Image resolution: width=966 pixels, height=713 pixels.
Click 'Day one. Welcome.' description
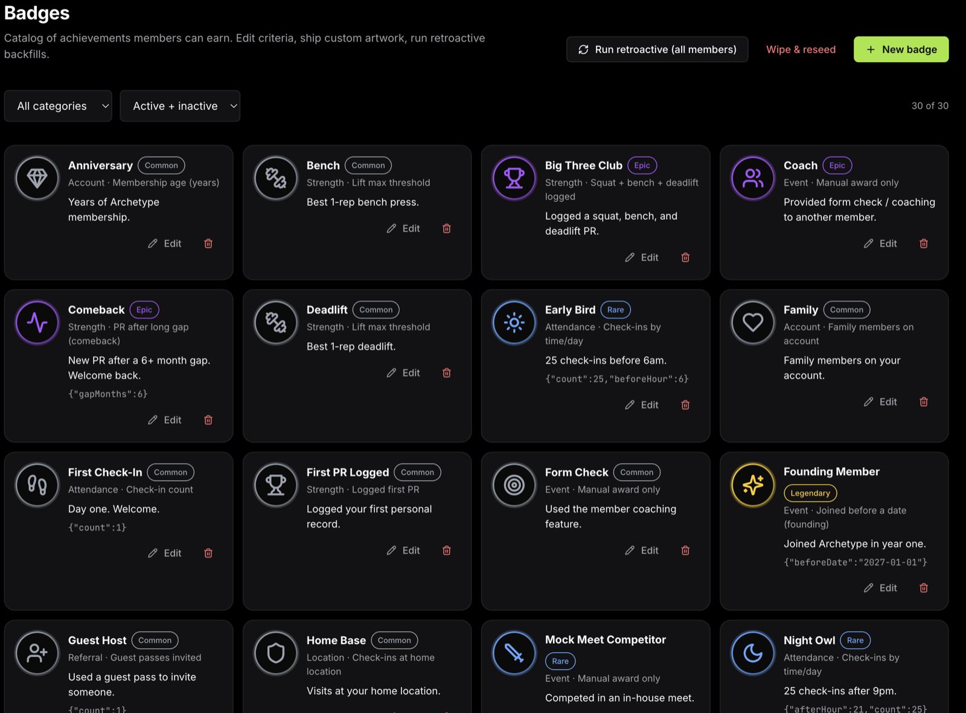coord(114,509)
